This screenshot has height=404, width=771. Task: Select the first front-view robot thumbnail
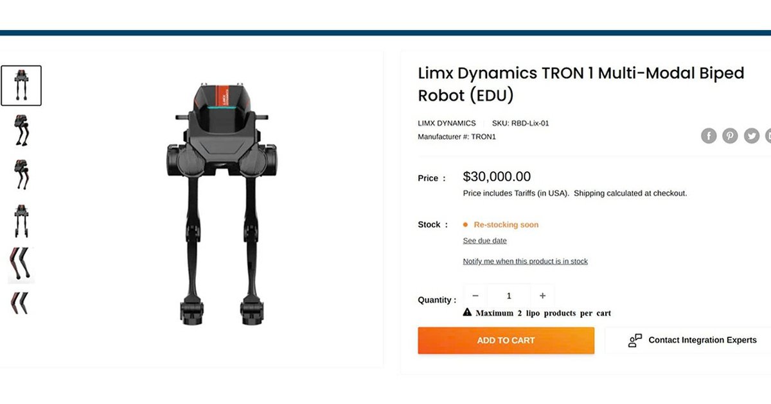(21, 85)
